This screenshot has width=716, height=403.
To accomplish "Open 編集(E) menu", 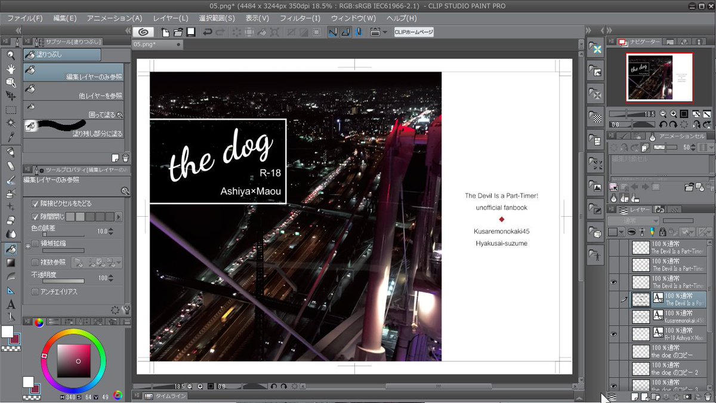I will click(65, 19).
